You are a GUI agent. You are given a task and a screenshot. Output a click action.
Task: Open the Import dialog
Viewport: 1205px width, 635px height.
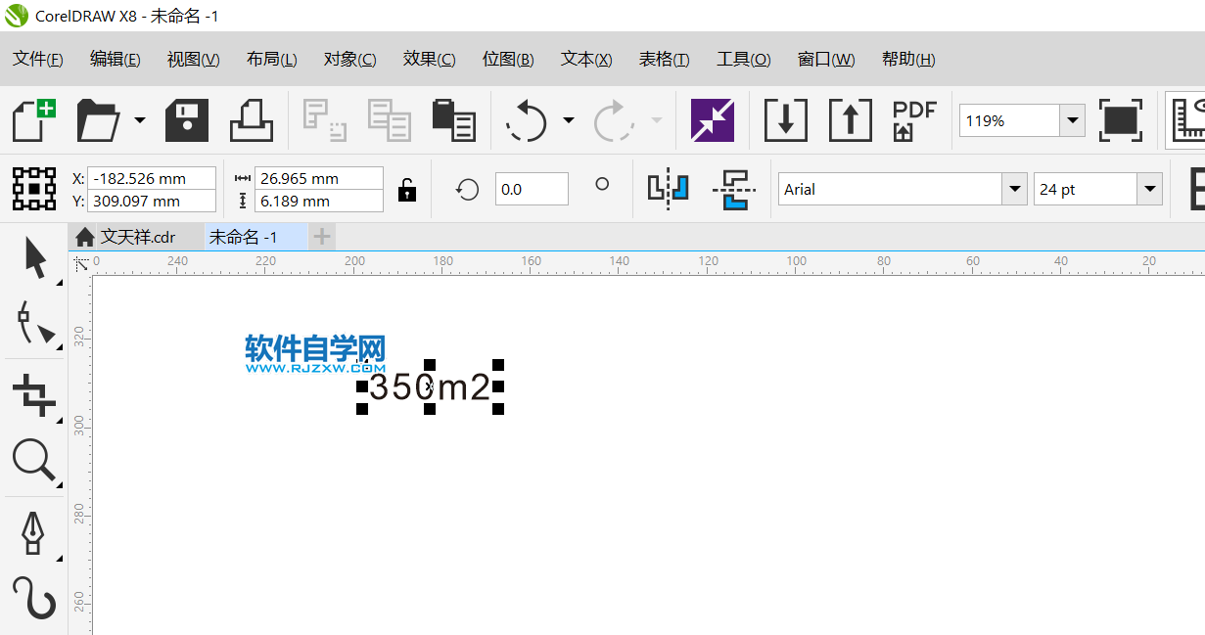[x=786, y=119]
